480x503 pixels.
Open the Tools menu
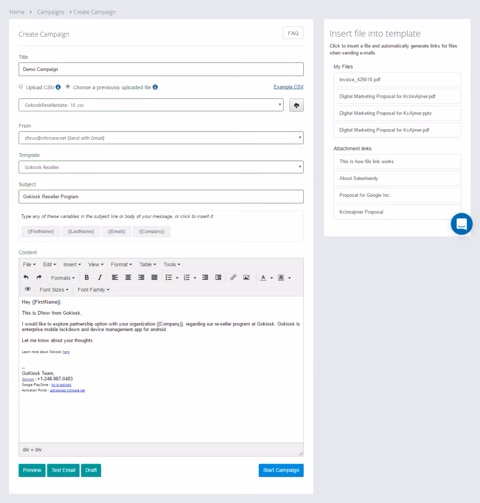(172, 264)
